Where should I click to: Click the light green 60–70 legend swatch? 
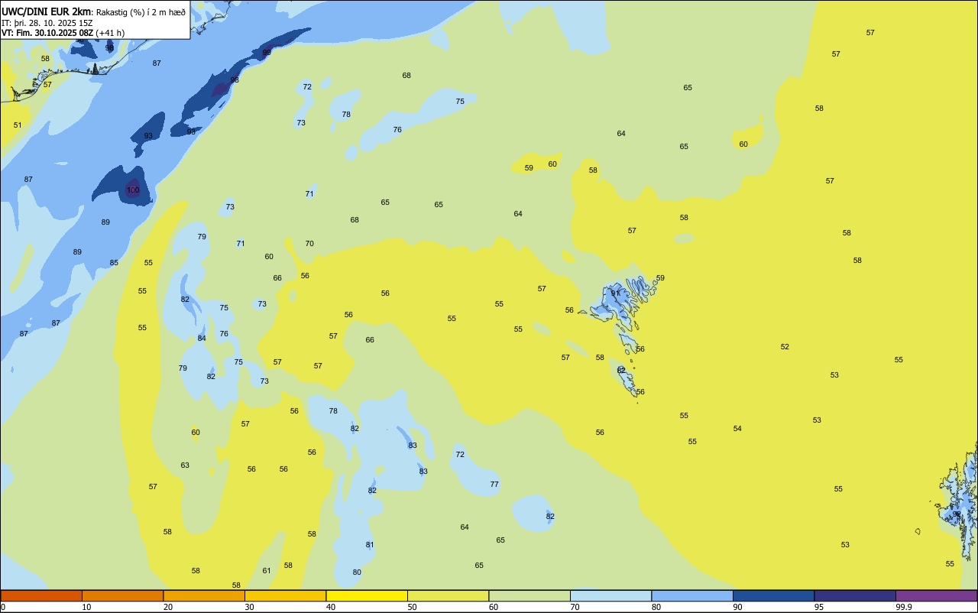(x=529, y=595)
